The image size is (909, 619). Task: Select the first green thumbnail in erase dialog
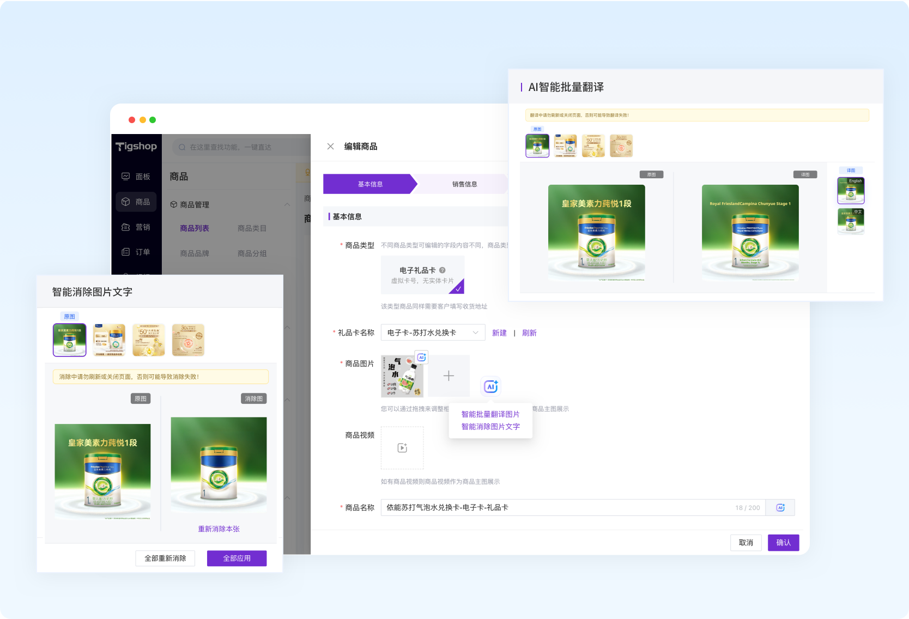coord(70,340)
